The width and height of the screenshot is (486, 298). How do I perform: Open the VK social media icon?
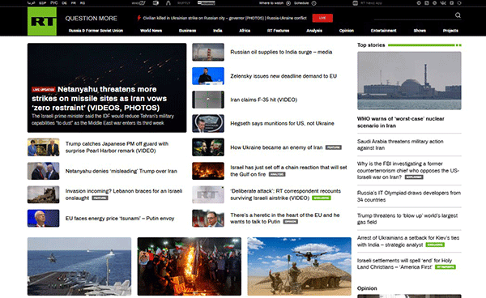pyautogui.click(x=443, y=3)
